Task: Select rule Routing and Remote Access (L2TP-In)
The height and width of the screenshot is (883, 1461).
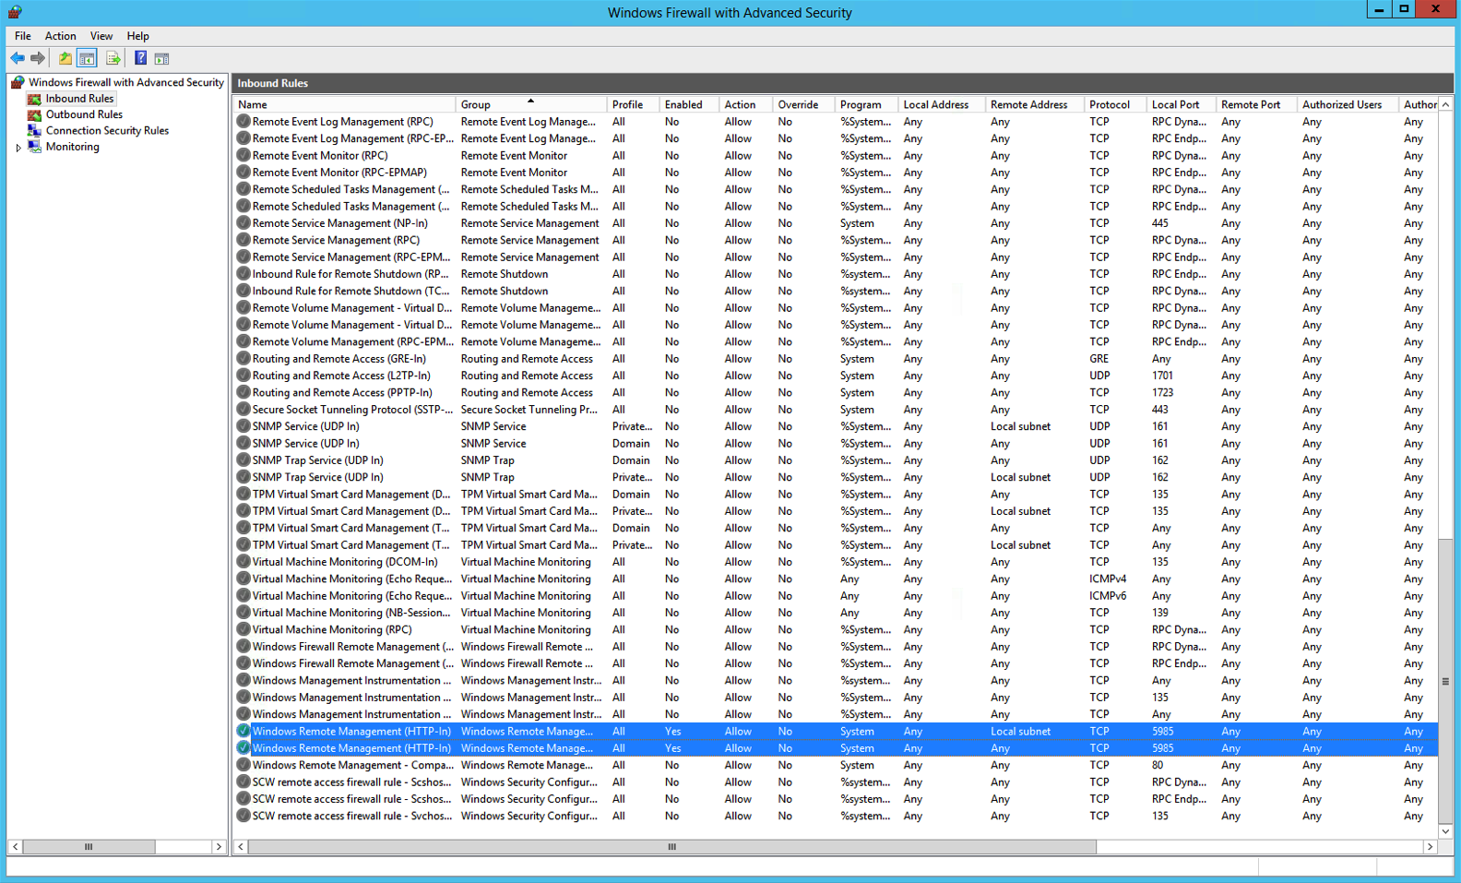Action: click(x=341, y=376)
